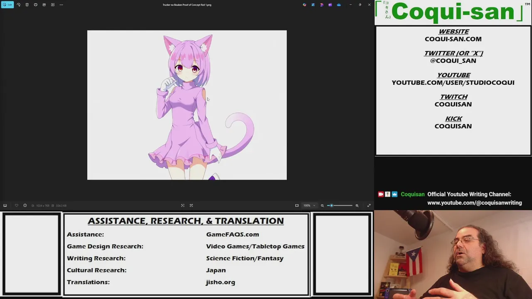Click the GameFAQS.com text
This screenshot has width=532, height=299.
click(x=232, y=235)
